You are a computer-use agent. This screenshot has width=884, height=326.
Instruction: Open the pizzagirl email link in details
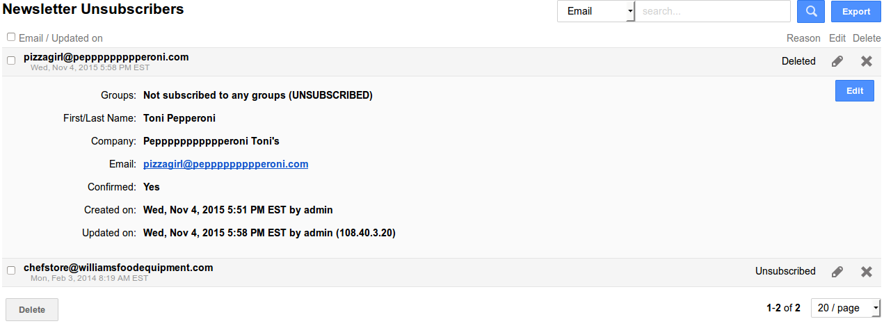click(225, 165)
